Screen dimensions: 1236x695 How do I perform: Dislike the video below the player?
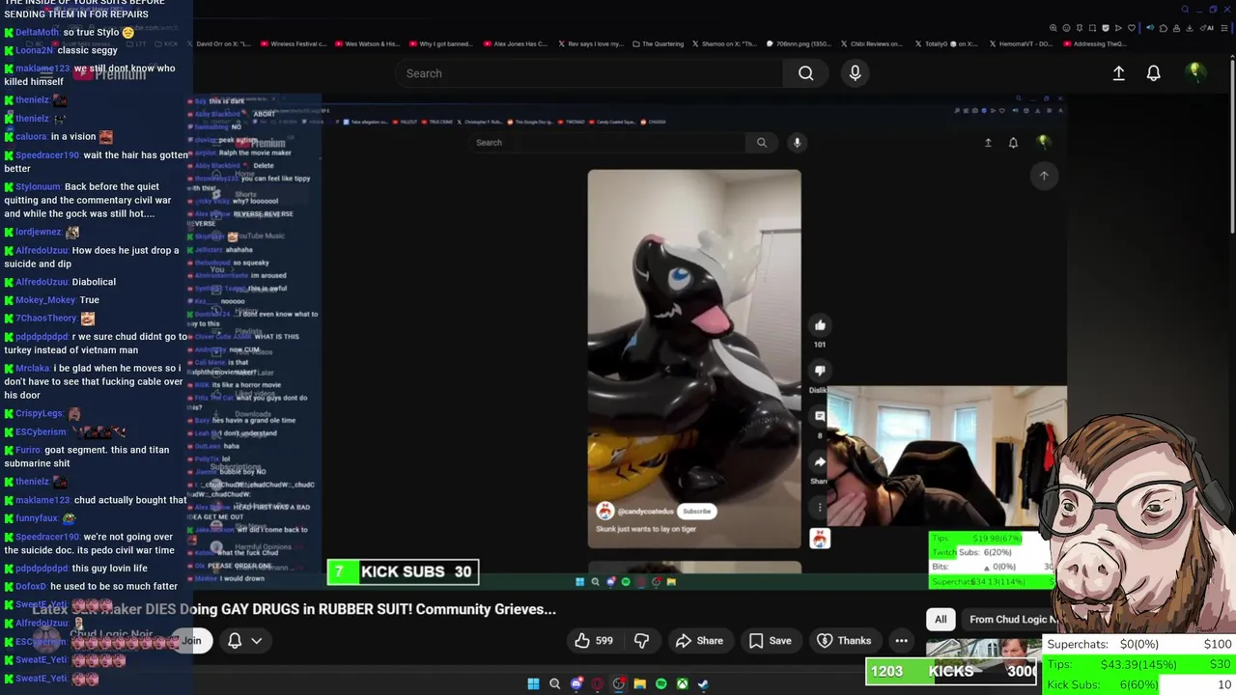(x=641, y=640)
